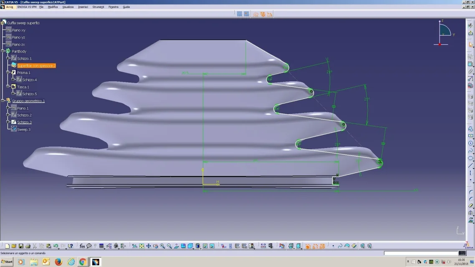The image size is (475, 267).
Task: Print using the printer icon
Action: [28, 246]
